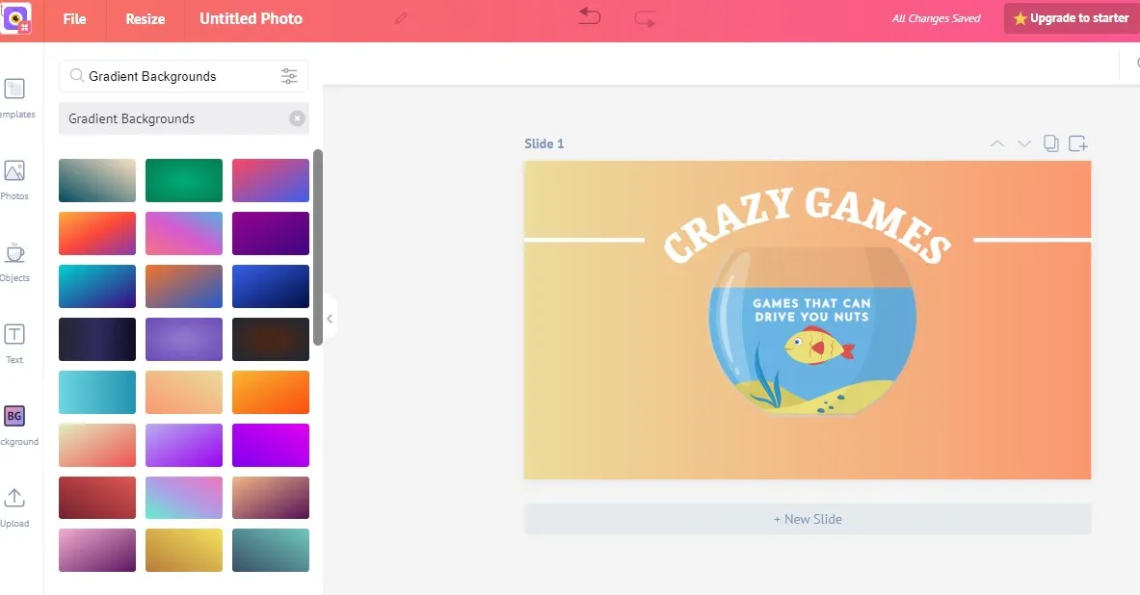
Task: Open the Photos sidebar panel
Action: [14, 179]
